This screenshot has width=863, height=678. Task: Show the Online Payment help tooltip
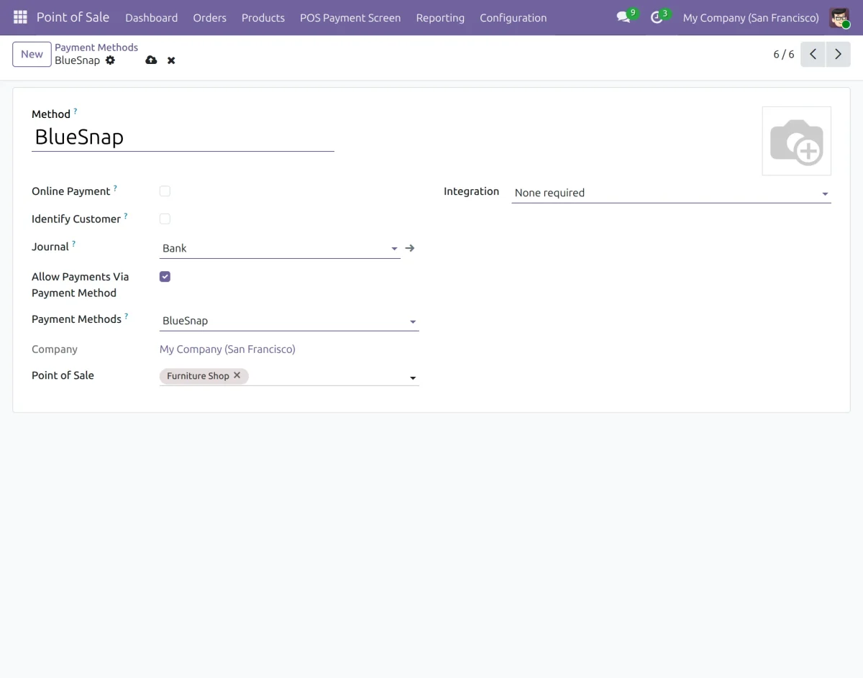pyautogui.click(x=115, y=188)
